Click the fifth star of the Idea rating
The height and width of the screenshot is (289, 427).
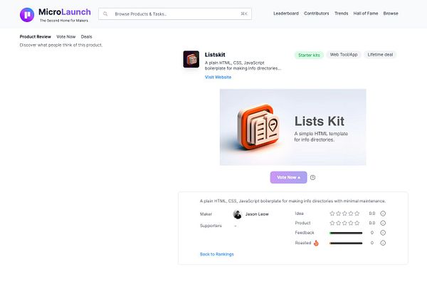coord(357,214)
